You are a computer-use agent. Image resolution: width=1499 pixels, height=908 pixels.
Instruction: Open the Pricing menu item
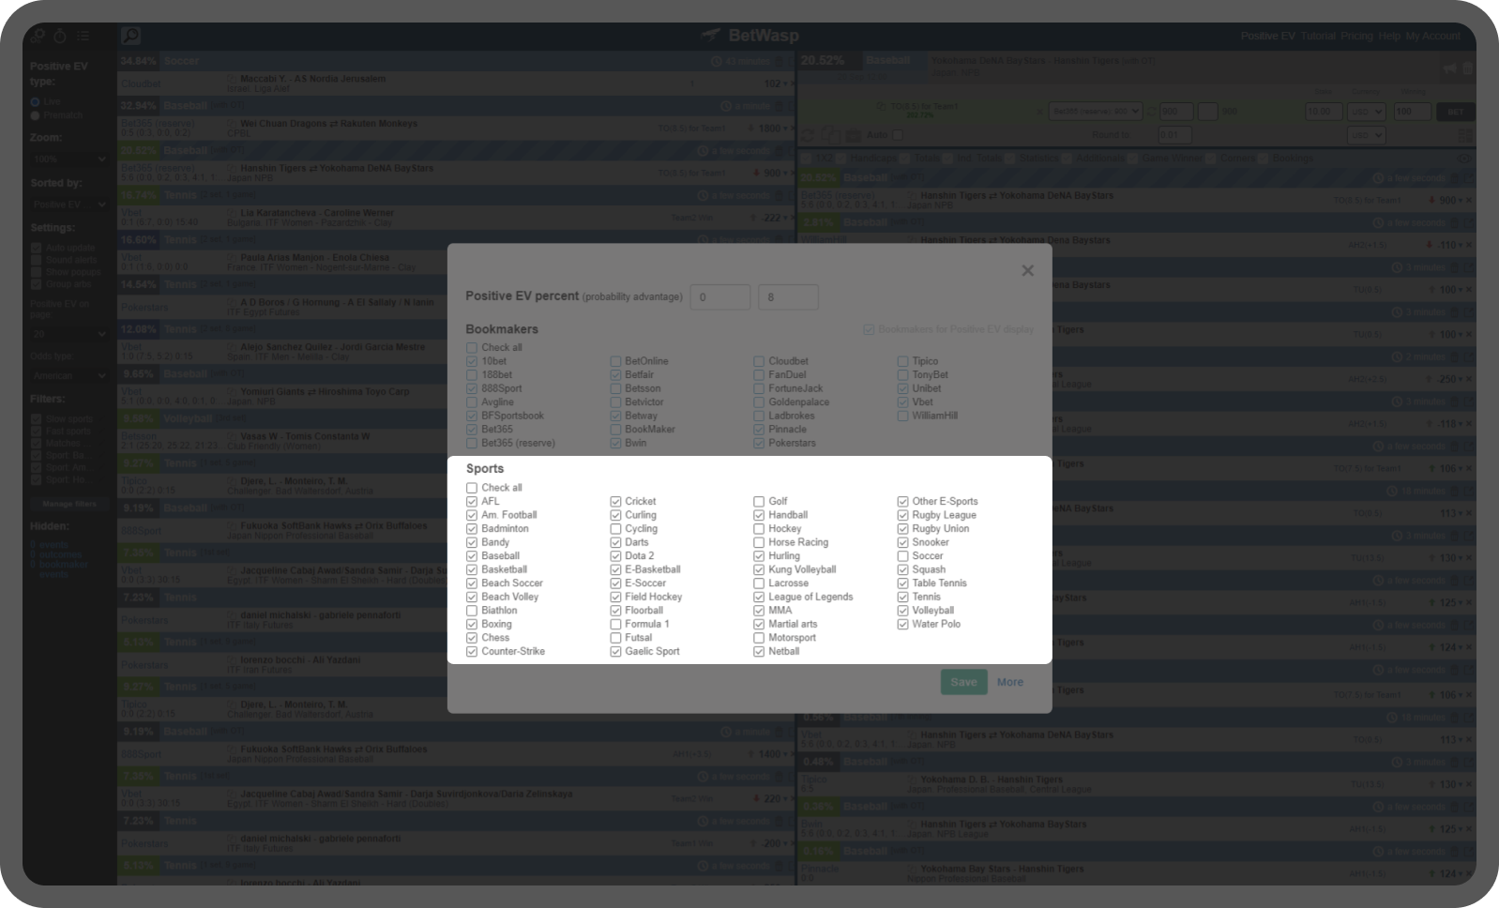tap(1356, 36)
